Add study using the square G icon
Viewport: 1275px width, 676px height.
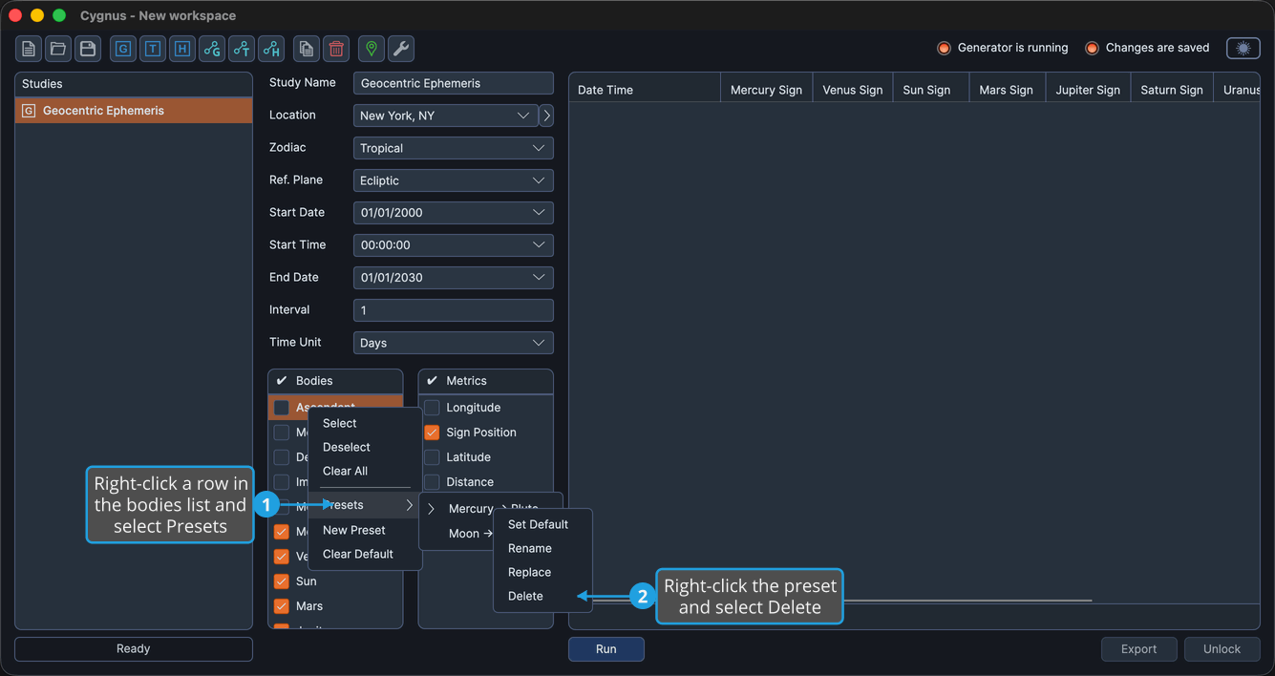coord(123,49)
